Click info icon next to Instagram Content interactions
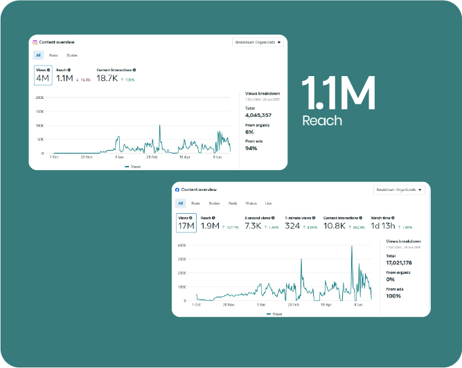 (x=134, y=70)
